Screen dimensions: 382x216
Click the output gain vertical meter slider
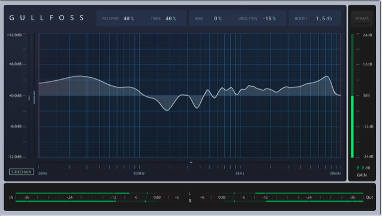tap(352, 96)
